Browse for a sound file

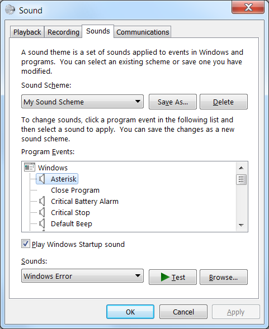(223, 277)
